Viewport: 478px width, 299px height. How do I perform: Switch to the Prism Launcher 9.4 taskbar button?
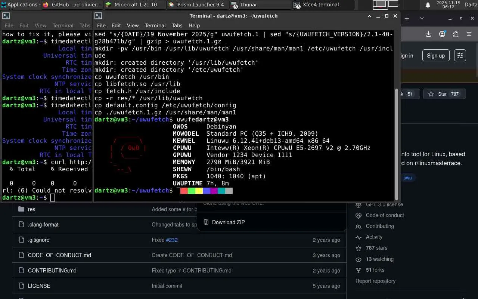pyautogui.click(x=198, y=4)
